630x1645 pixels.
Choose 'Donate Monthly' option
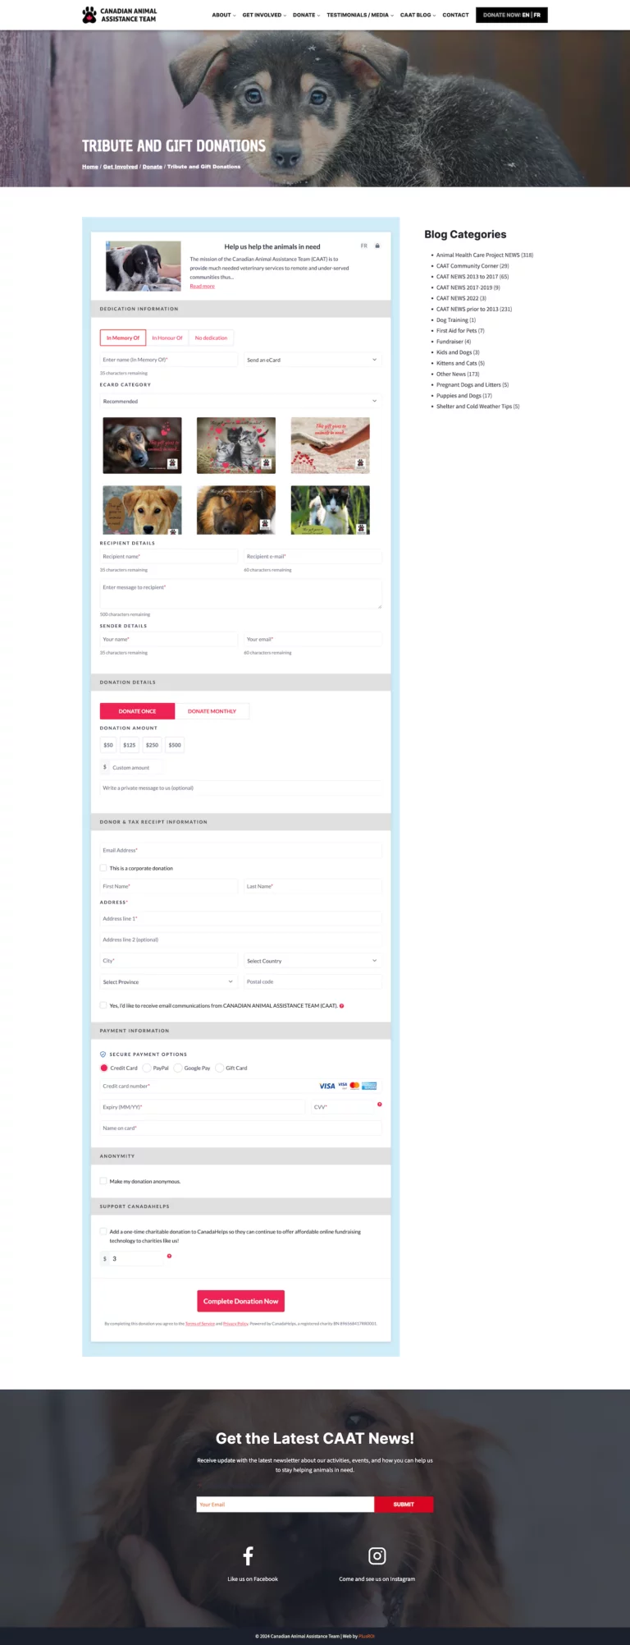click(212, 711)
